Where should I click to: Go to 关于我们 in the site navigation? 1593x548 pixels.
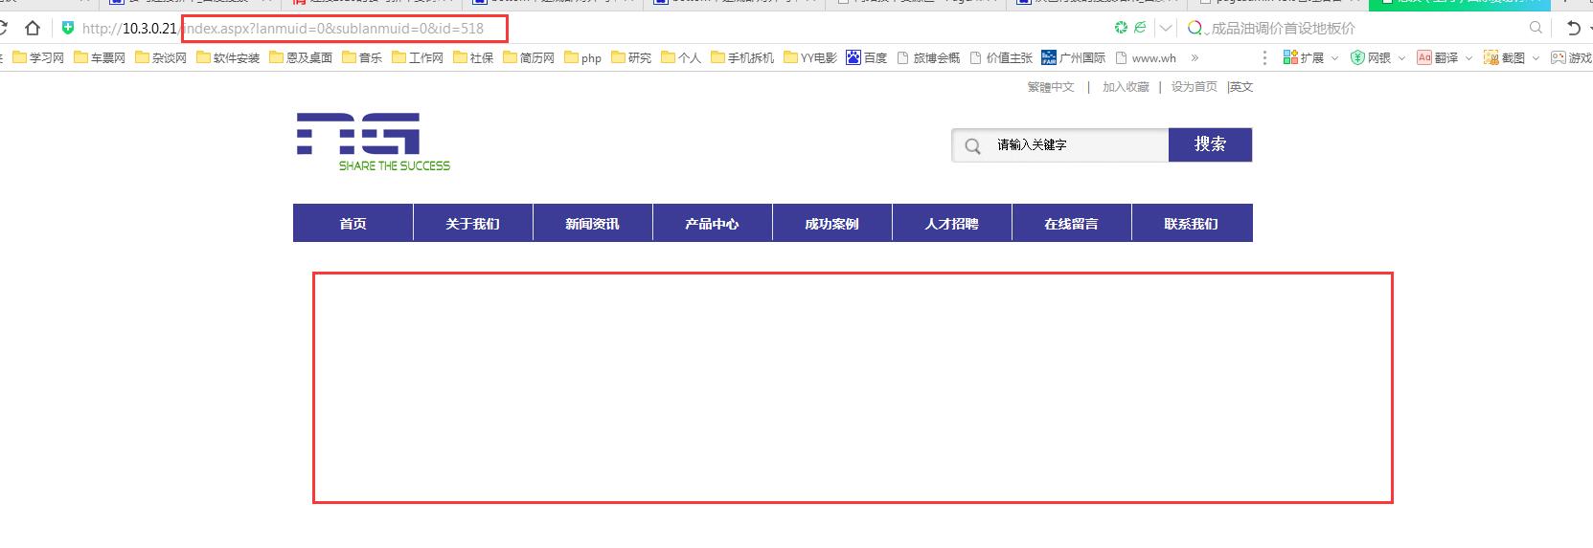click(472, 224)
